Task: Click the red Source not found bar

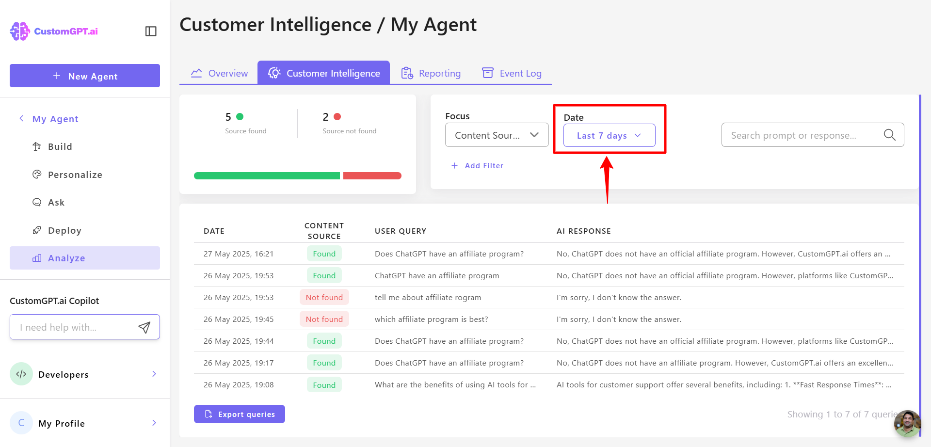Action: coord(372,176)
